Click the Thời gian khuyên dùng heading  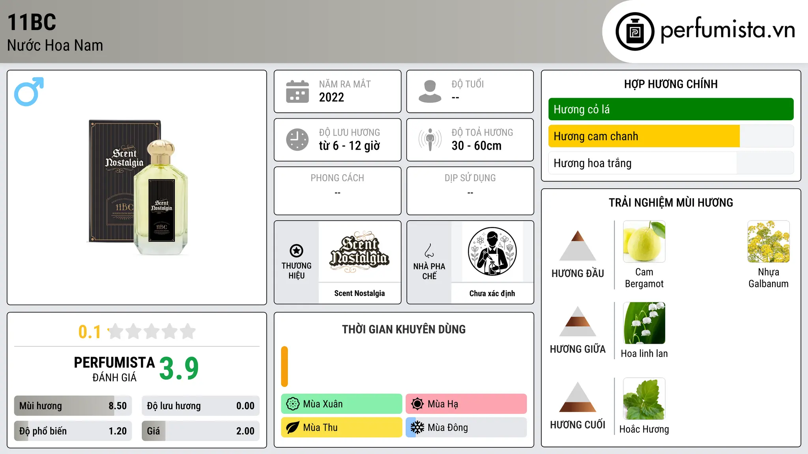pyautogui.click(x=404, y=329)
